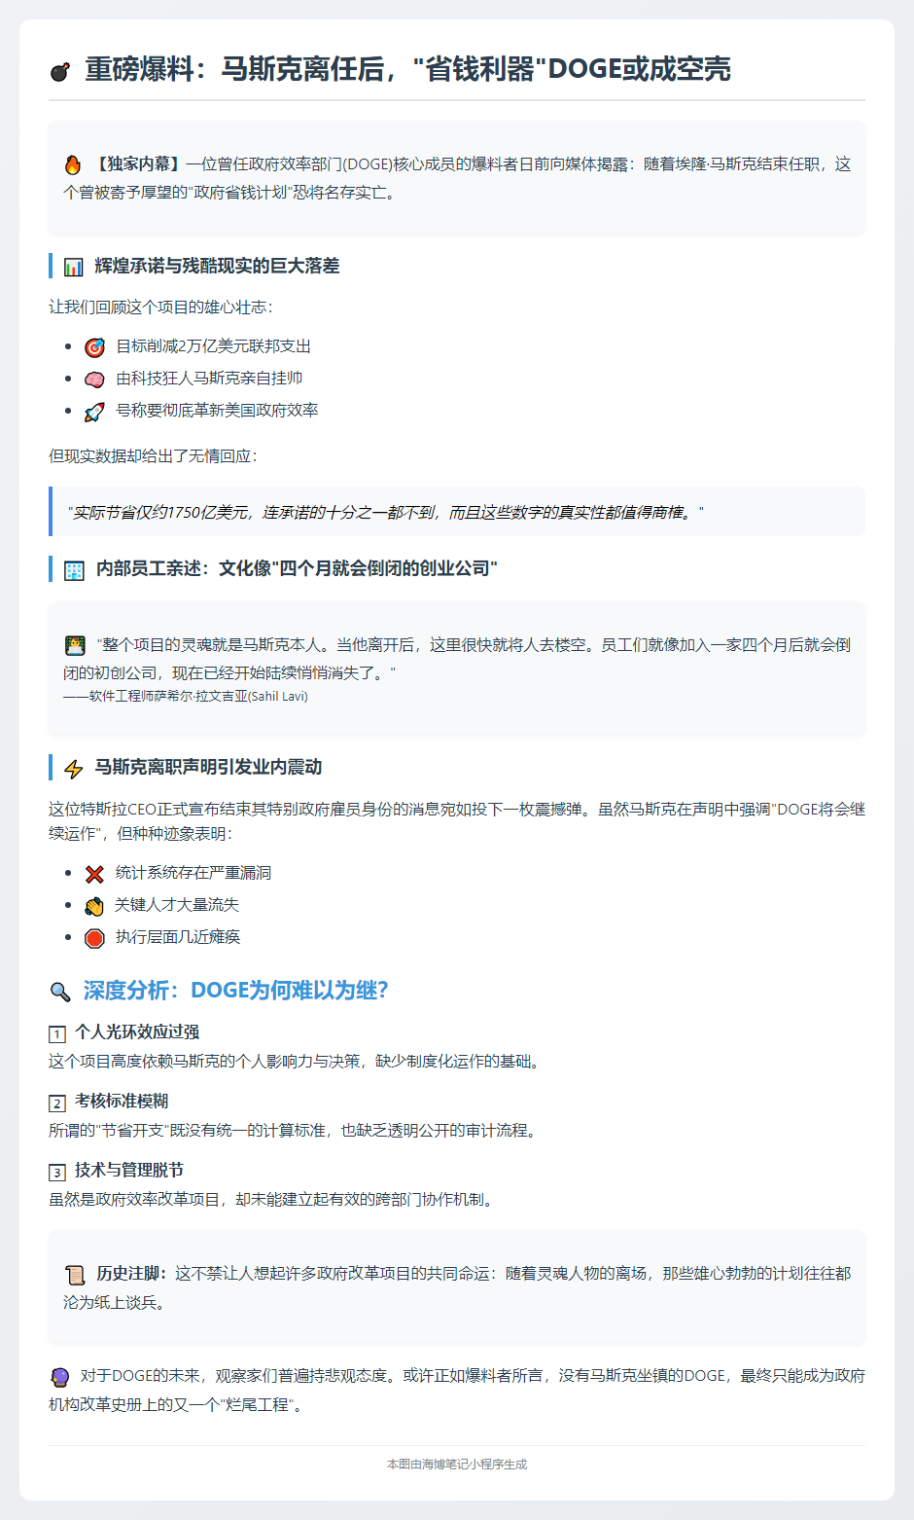
Task: Click the number 3 icon beside 技术与管理脱节
Action: pyautogui.click(x=57, y=1172)
